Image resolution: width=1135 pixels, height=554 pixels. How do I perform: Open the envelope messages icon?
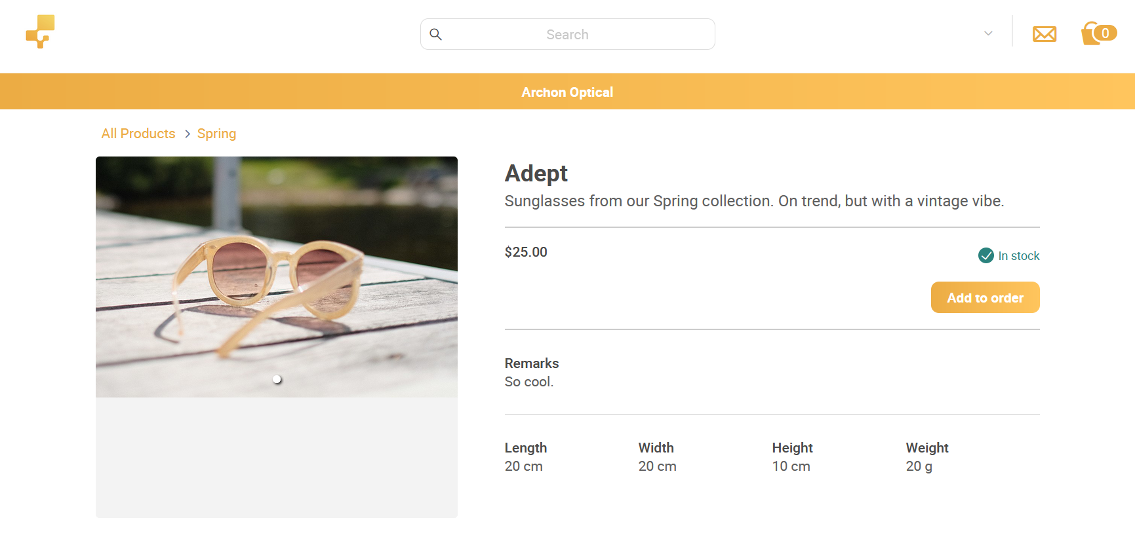coord(1045,34)
